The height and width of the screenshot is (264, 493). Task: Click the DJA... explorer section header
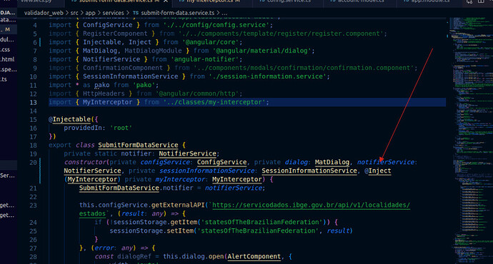coord(8,13)
